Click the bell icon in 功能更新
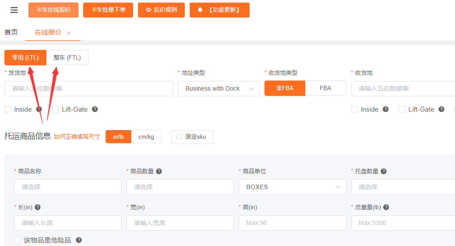The height and width of the screenshot is (246, 455). 200,10
